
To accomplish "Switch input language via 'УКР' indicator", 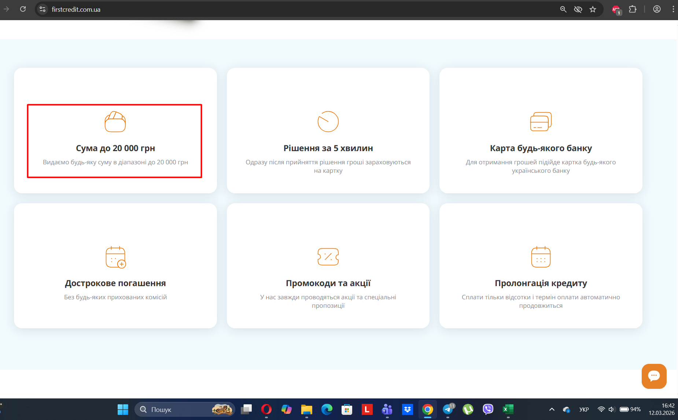I will tap(584, 409).
